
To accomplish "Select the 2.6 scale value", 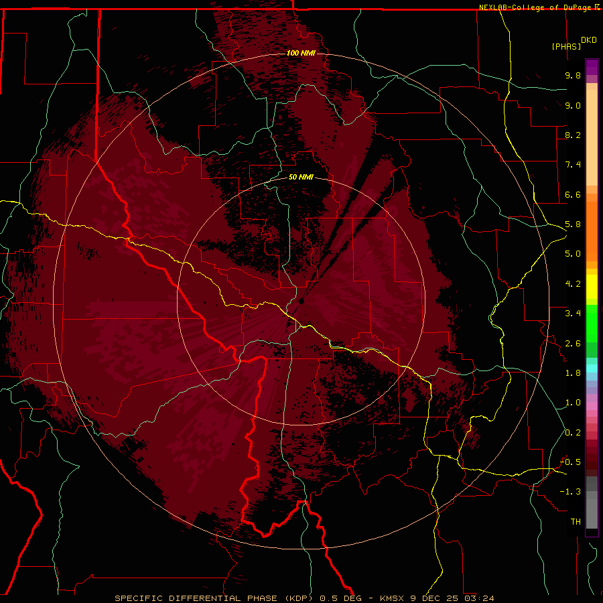I will tap(573, 344).
